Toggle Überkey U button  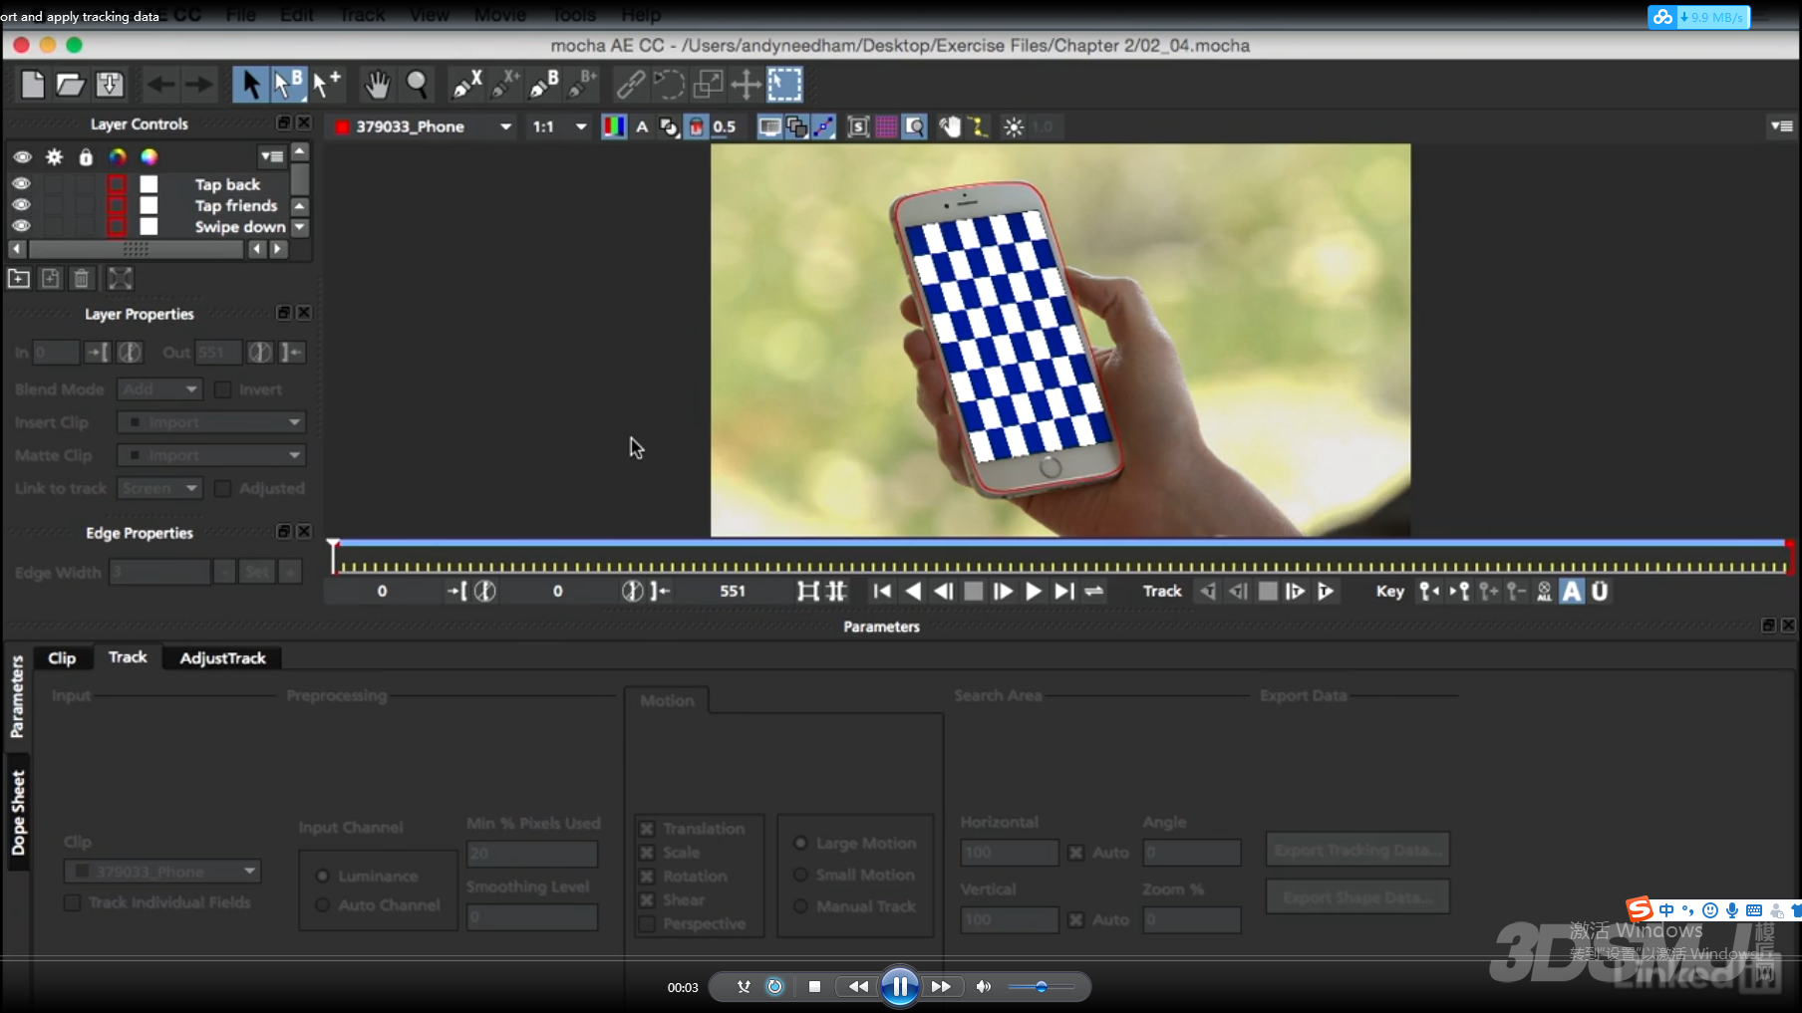1600,591
